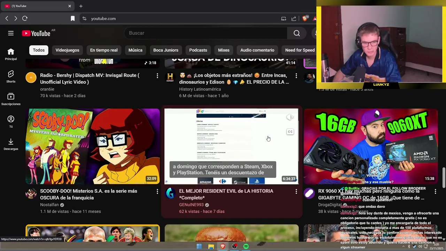This screenshot has height=251, width=446.
Task: Open Los objetos más extraños video title
Action: [x=234, y=79]
